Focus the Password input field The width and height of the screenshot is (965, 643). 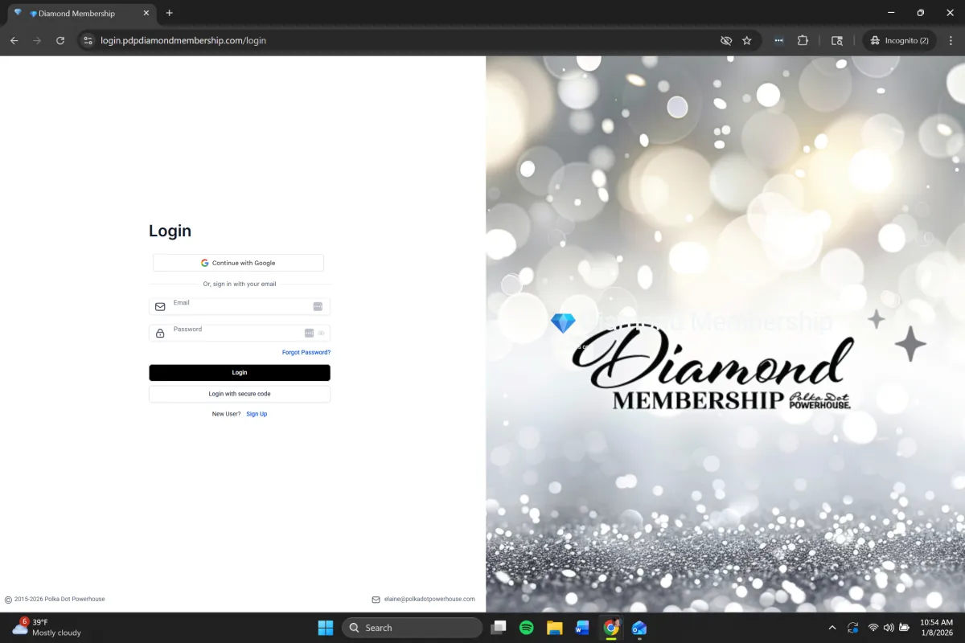(240, 333)
